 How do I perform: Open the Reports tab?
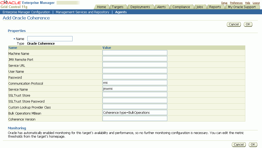[215, 7]
